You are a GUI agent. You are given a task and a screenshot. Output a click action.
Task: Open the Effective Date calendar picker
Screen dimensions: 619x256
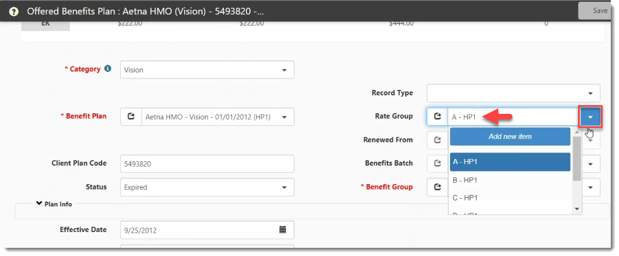pos(282,230)
